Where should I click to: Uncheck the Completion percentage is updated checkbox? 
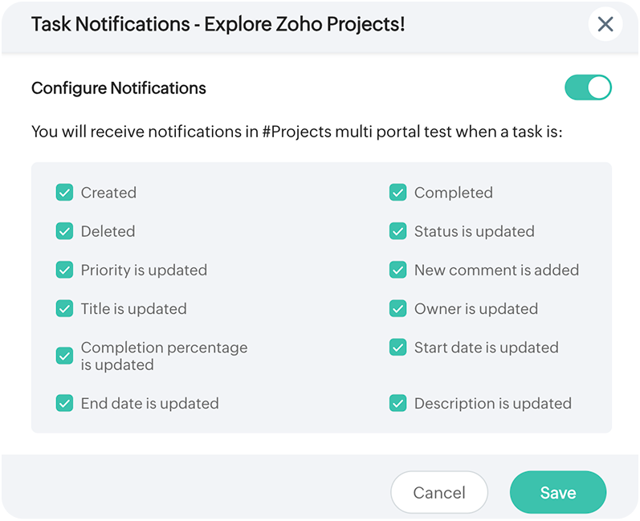64,356
